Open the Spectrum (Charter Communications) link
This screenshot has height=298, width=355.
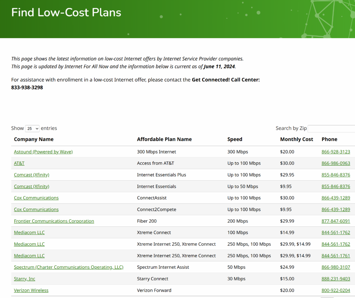coord(69,267)
